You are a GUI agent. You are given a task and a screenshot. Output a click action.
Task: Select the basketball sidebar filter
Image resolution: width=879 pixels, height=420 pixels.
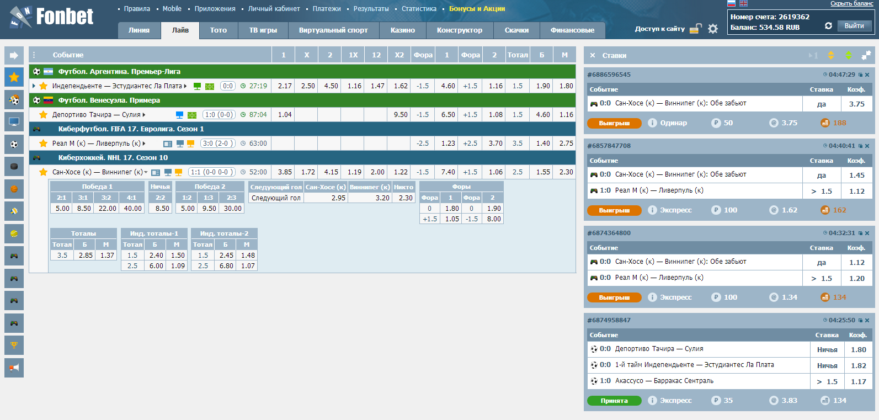click(x=14, y=189)
